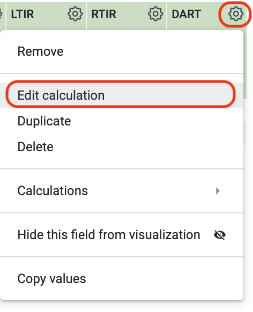Click the green strip right of the menu

pyautogui.click(x=245, y=64)
